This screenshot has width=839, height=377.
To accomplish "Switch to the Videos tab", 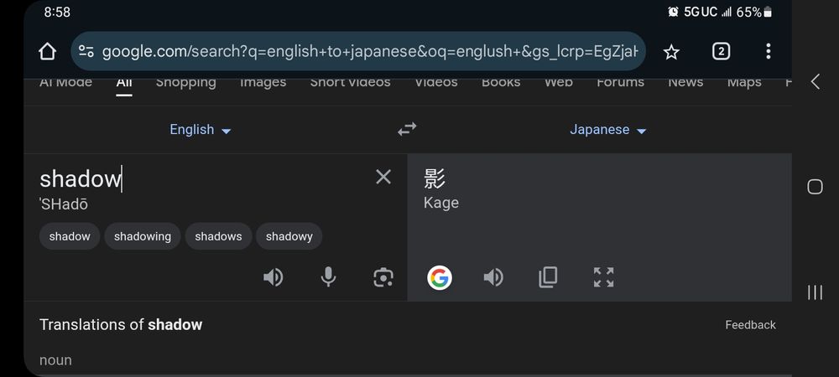I will (x=436, y=82).
